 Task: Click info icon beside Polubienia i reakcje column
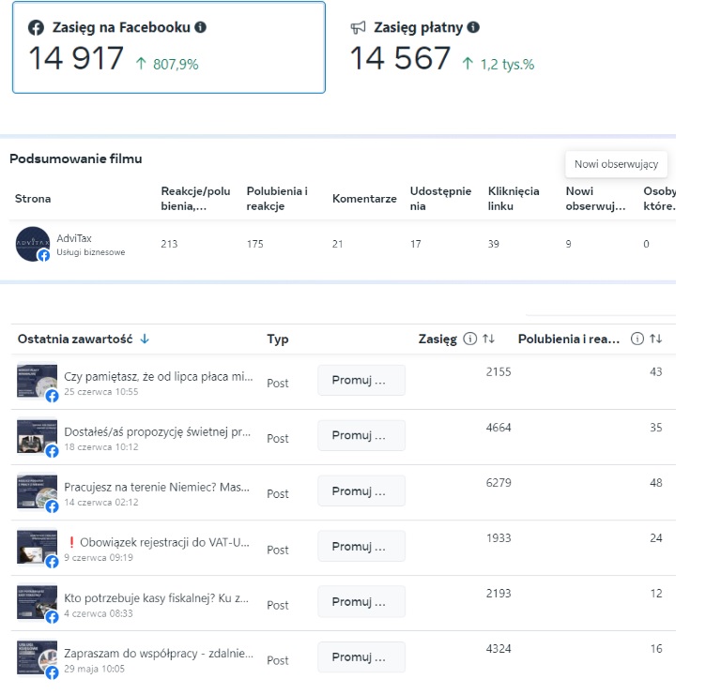(637, 339)
